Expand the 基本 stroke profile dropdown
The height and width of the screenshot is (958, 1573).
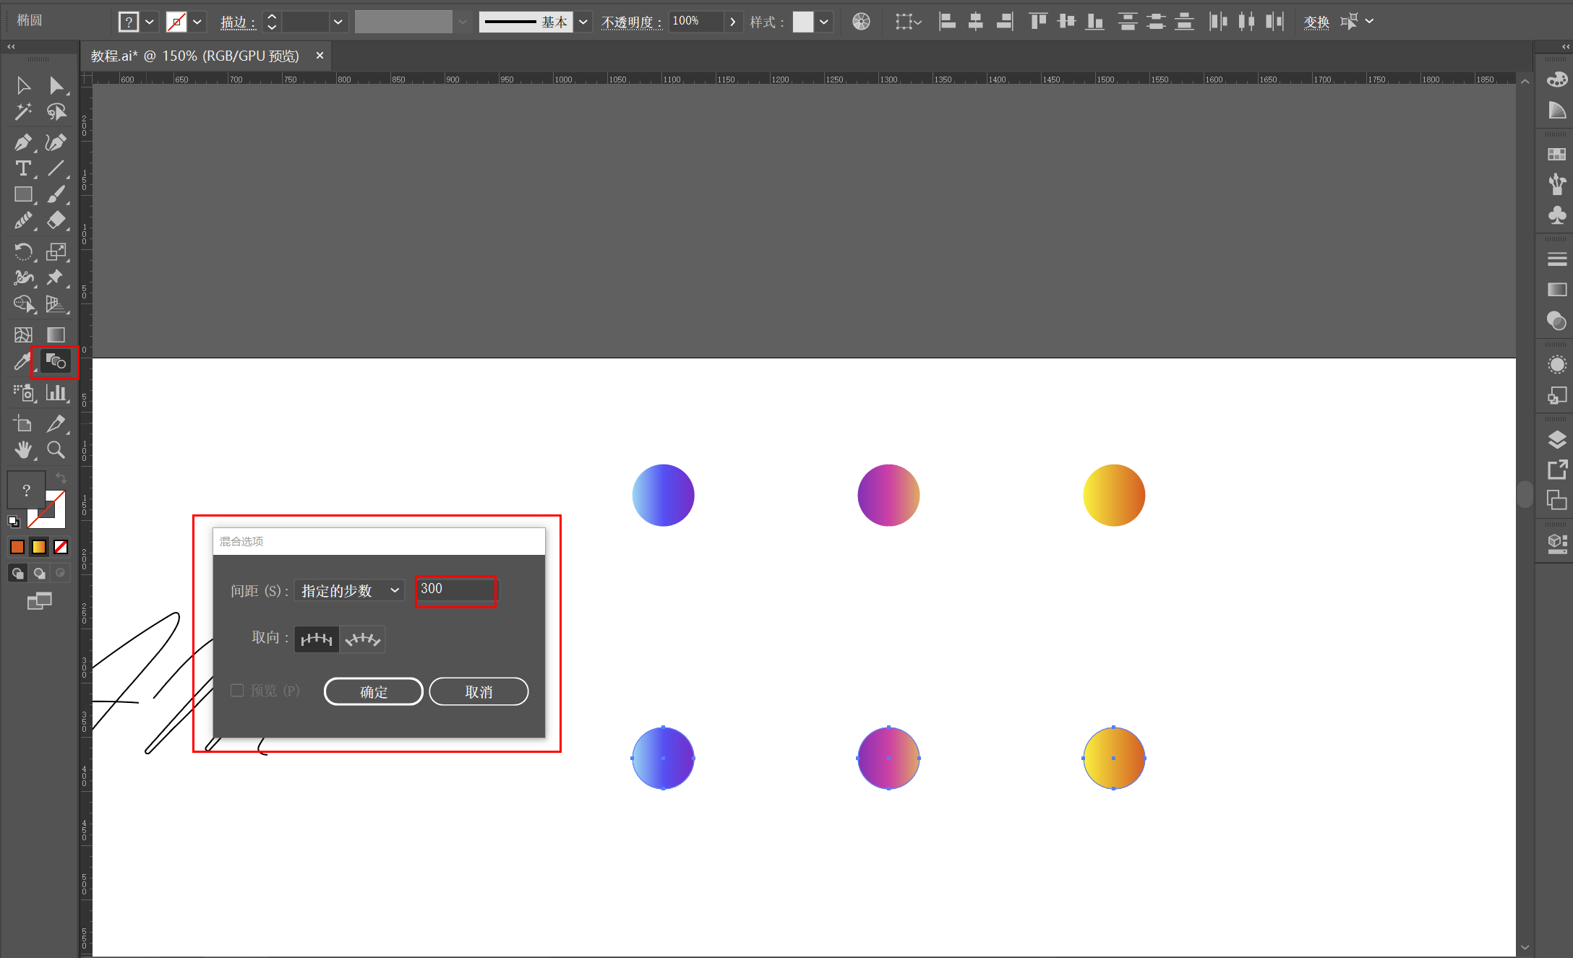[x=583, y=22]
